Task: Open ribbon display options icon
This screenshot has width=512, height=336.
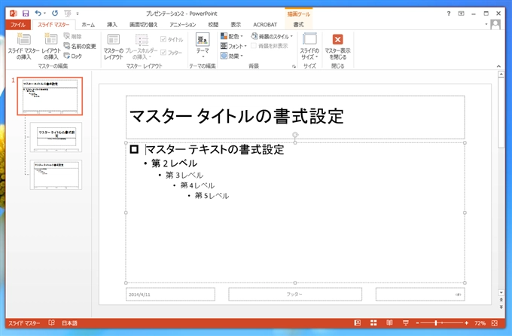Action: [461, 14]
